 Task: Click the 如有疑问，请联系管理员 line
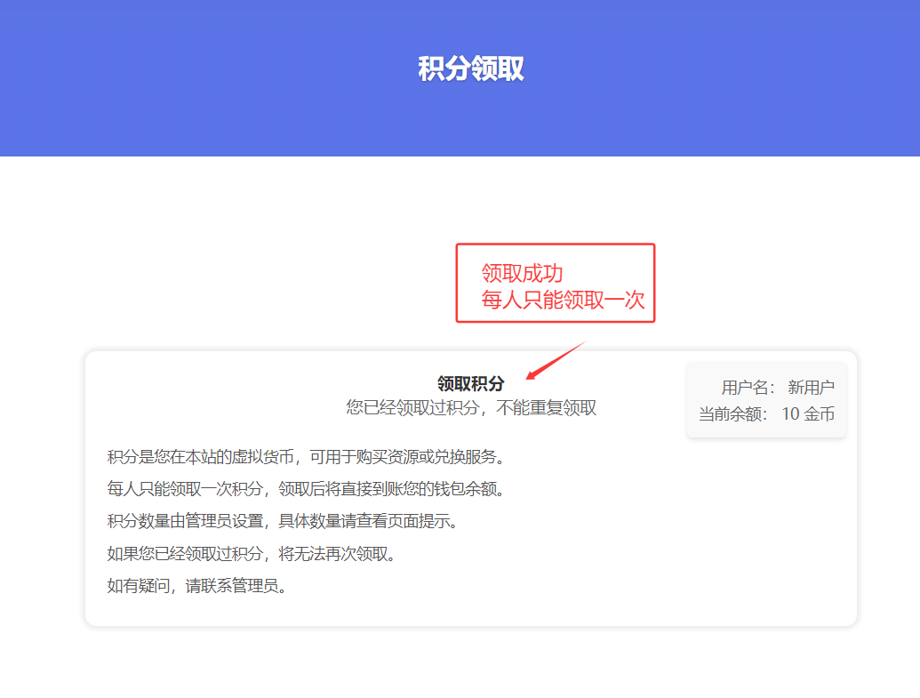[x=197, y=586]
